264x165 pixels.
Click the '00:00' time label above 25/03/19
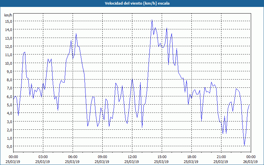coord(13,157)
